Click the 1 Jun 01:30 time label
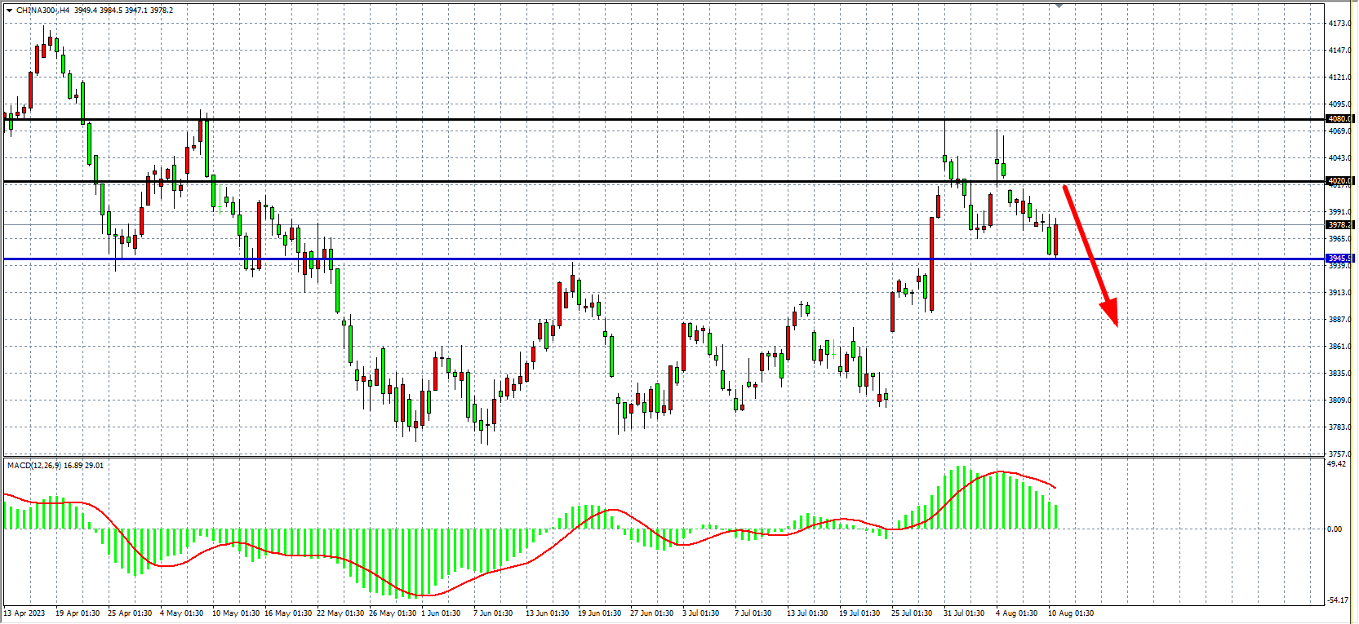This screenshot has width=1359, height=624. pos(441,613)
